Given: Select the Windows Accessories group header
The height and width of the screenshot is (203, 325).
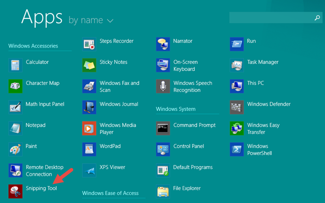Looking at the screenshot, I should coord(33,46).
